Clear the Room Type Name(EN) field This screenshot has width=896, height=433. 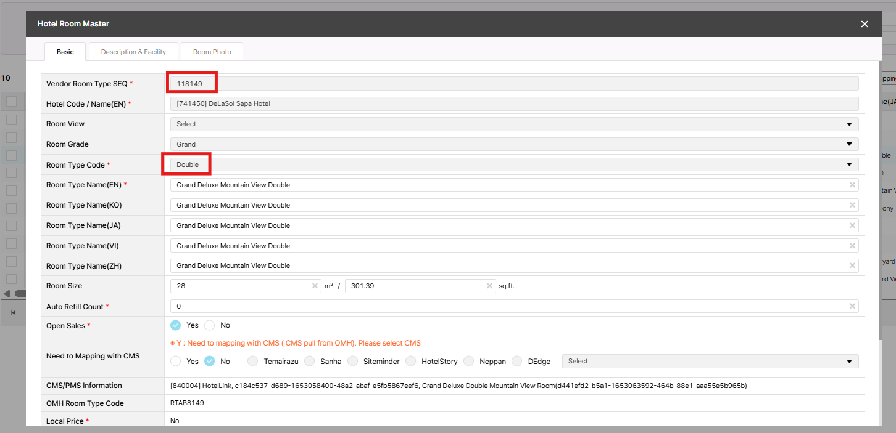852,185
